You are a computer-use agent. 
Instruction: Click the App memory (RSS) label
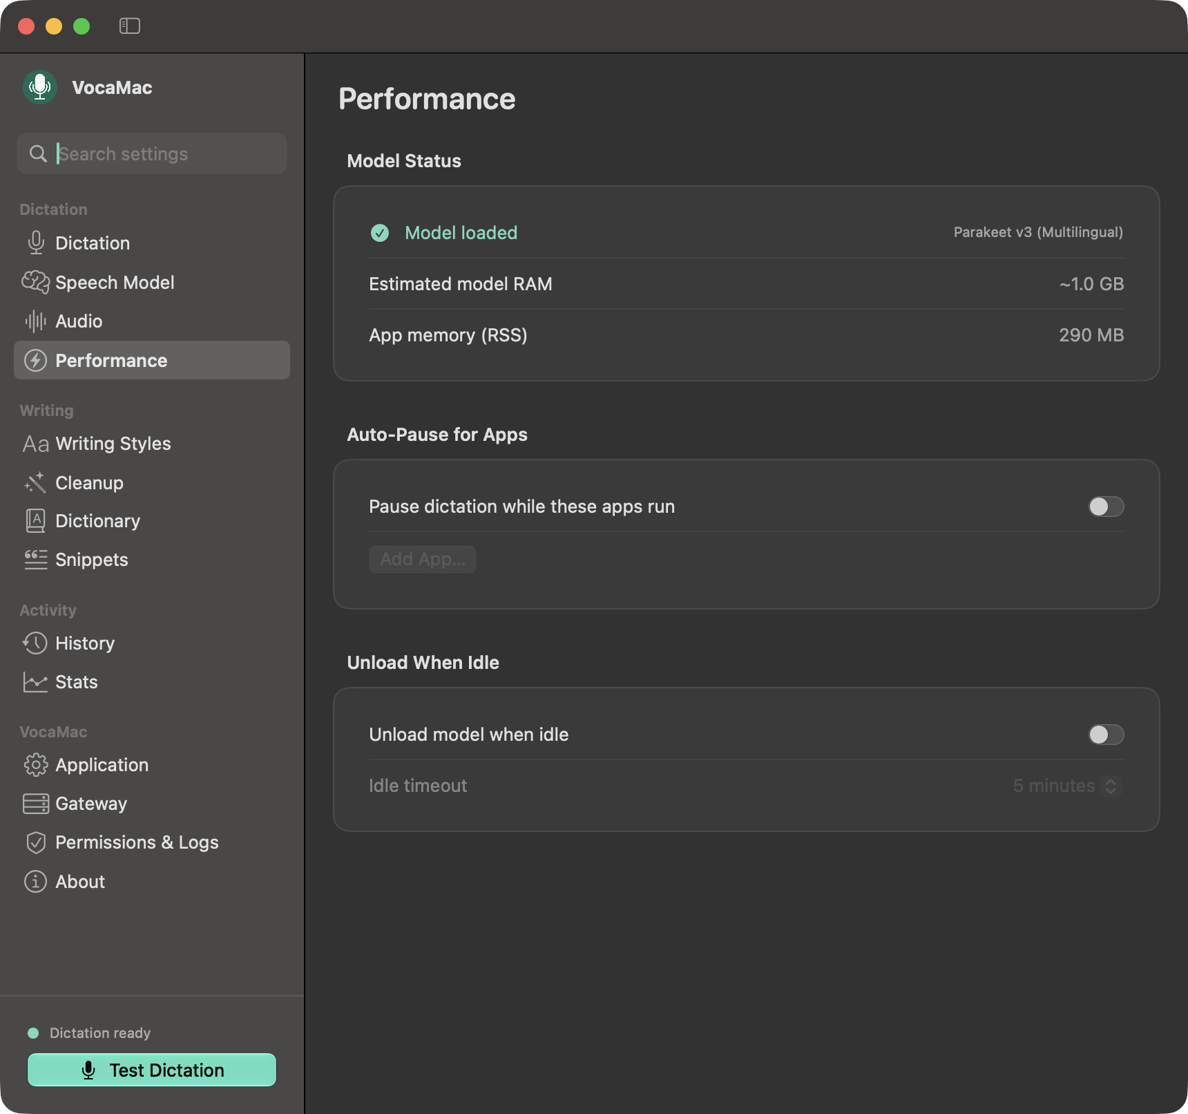point(448,335)
